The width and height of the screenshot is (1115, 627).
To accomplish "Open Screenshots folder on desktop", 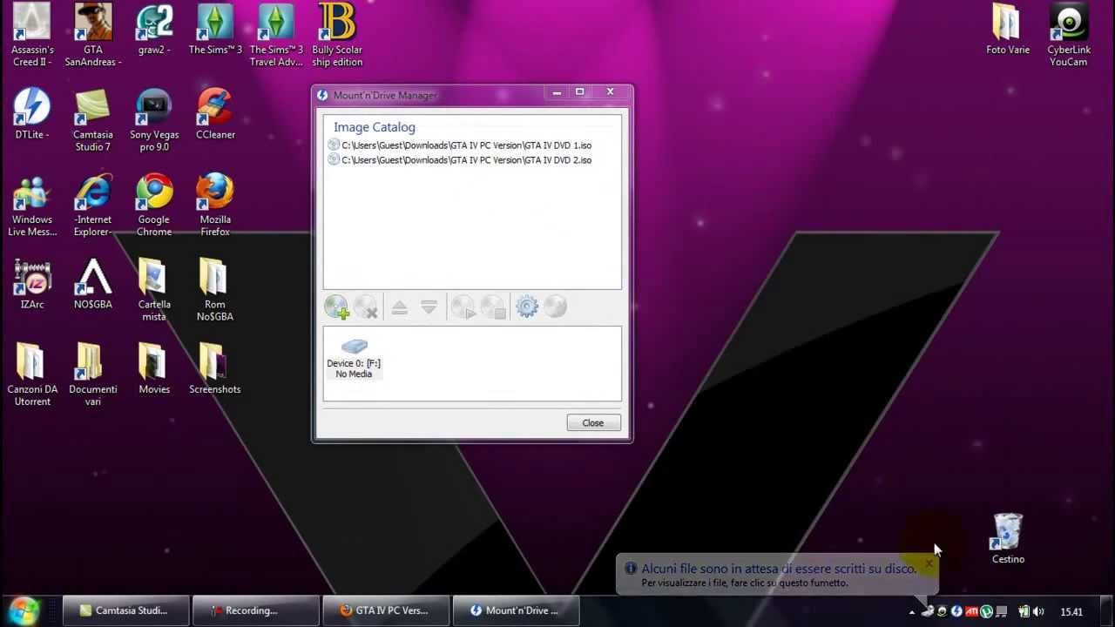I will (x=215, y=368).
